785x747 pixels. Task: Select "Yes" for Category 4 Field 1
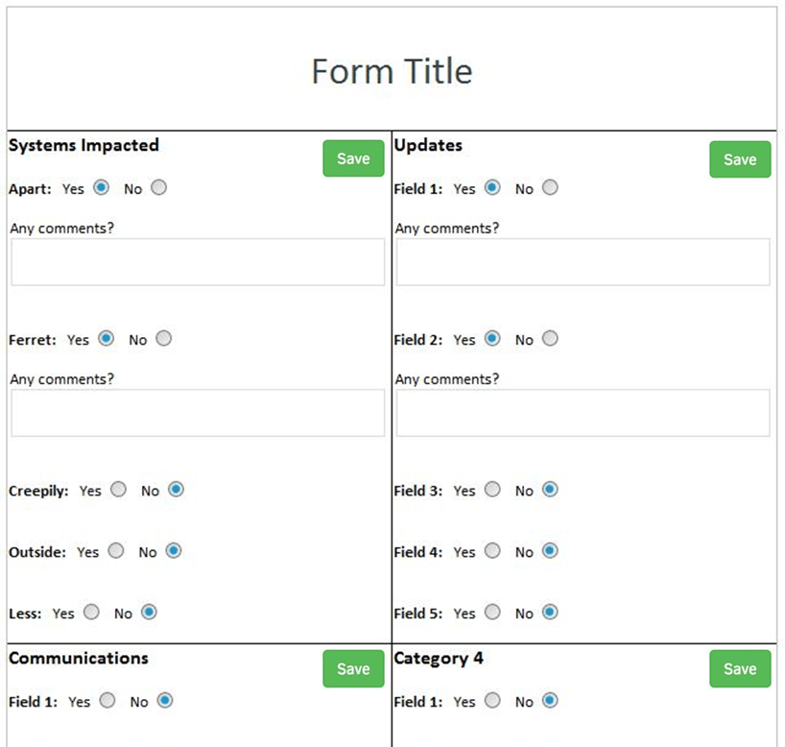pyautogui.click(x=492, y=700)
